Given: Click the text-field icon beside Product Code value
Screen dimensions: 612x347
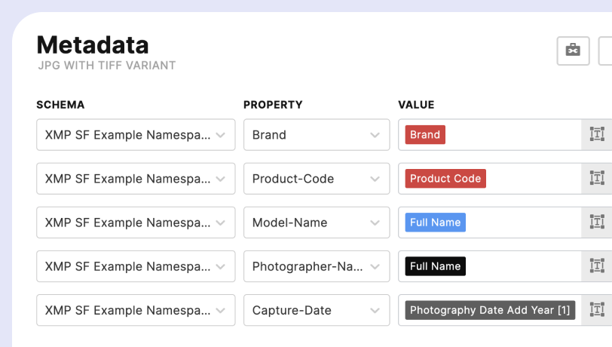Looking at the screenshot, I should pos(597,179).
